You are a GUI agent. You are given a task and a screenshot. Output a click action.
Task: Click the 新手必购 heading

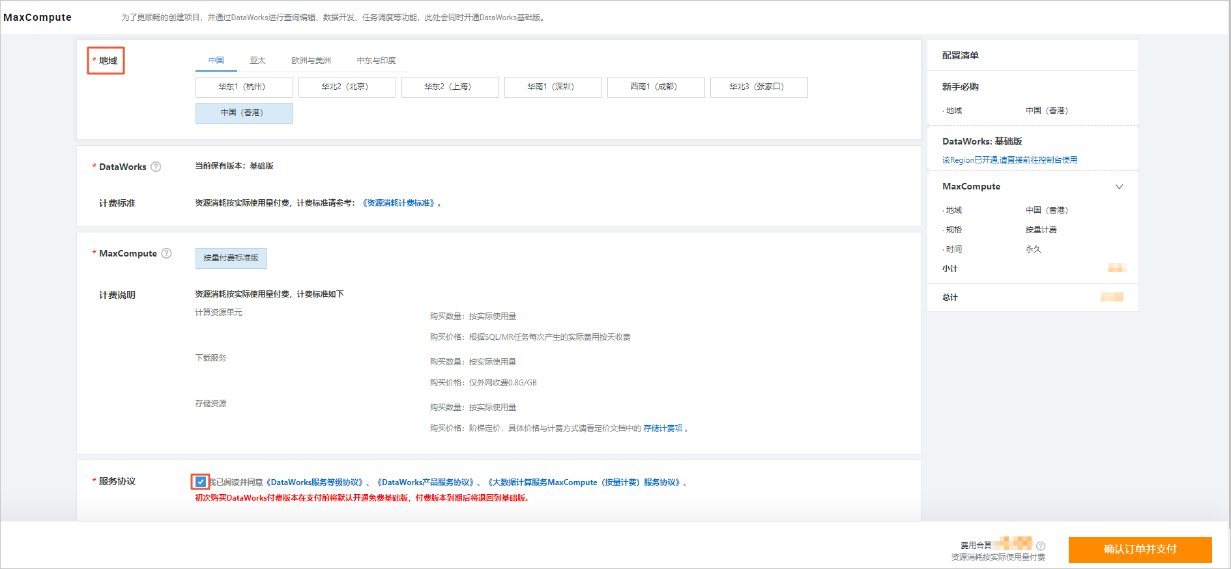click(x=961, y=87)
